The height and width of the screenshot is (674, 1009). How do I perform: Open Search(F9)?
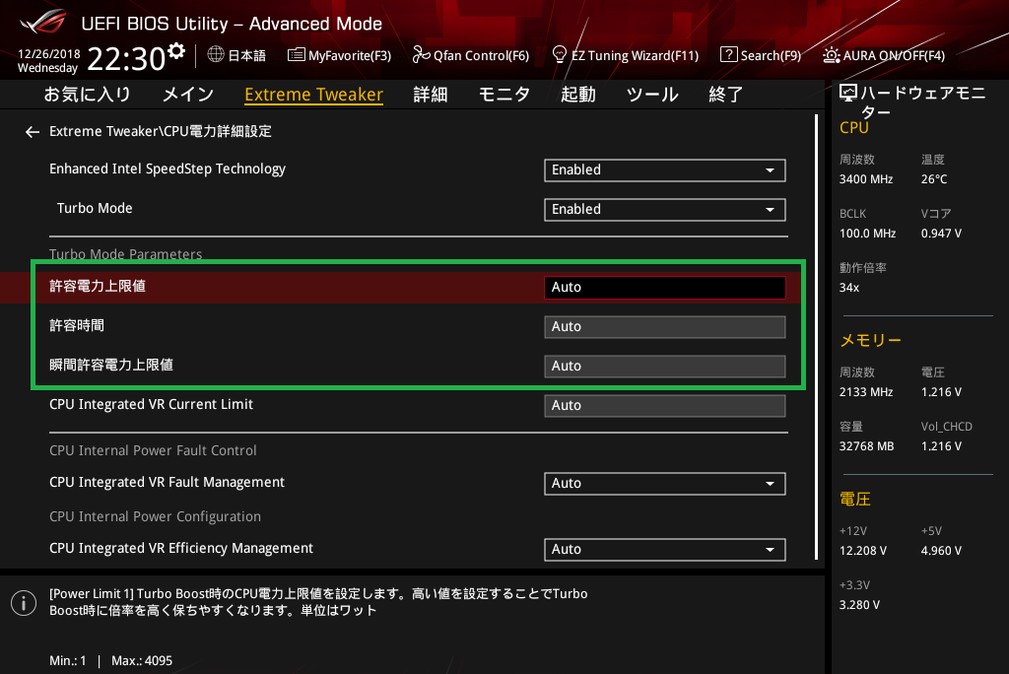(761, 55)
